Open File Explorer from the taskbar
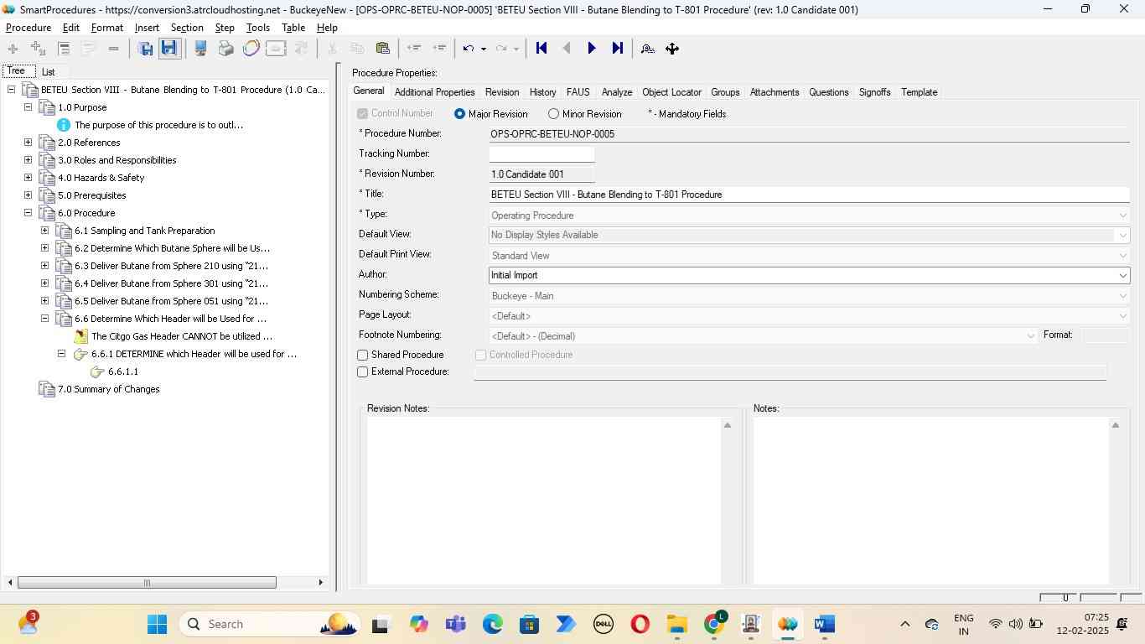Image resolution: width=1145 pixels, height=644 pixels. pos(676,624)
